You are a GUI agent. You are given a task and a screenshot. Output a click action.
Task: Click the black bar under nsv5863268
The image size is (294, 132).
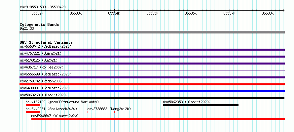tap(152, 98)
